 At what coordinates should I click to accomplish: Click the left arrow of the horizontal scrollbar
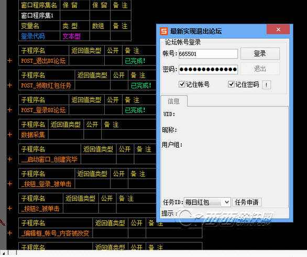click(x=4, y=253)
